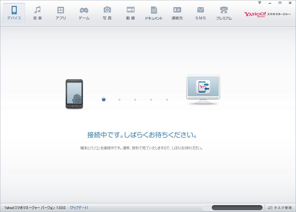Show the ドキュメント documents section
The width and height of the screenshot is (296, 212).
[154, 13]
